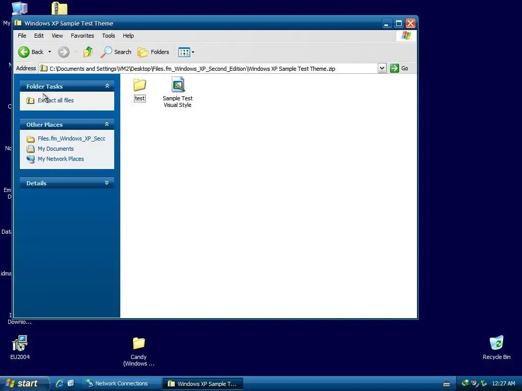
Task: Click the taskbar clock 12:27 AM
Action: pos(503,384)
